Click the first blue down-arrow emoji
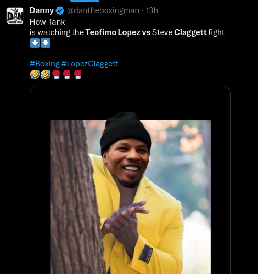258x274 pixels. point(35,43)
